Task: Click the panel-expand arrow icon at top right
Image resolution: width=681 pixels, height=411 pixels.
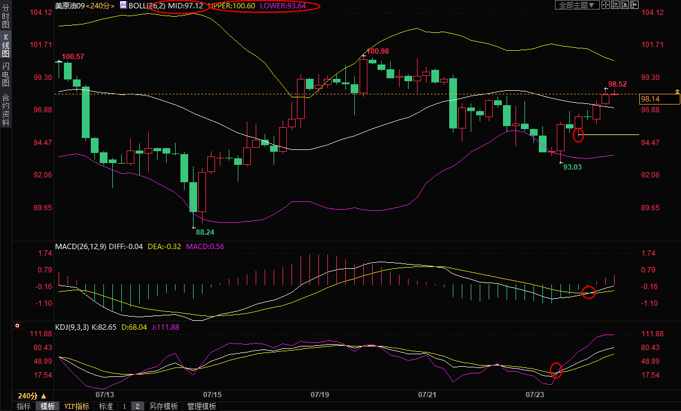Action: (634, 5)
